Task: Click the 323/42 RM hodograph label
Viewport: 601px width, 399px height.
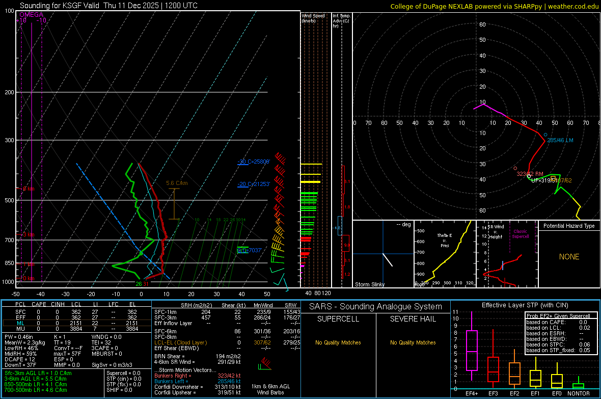Action: [x=530, y=174]
